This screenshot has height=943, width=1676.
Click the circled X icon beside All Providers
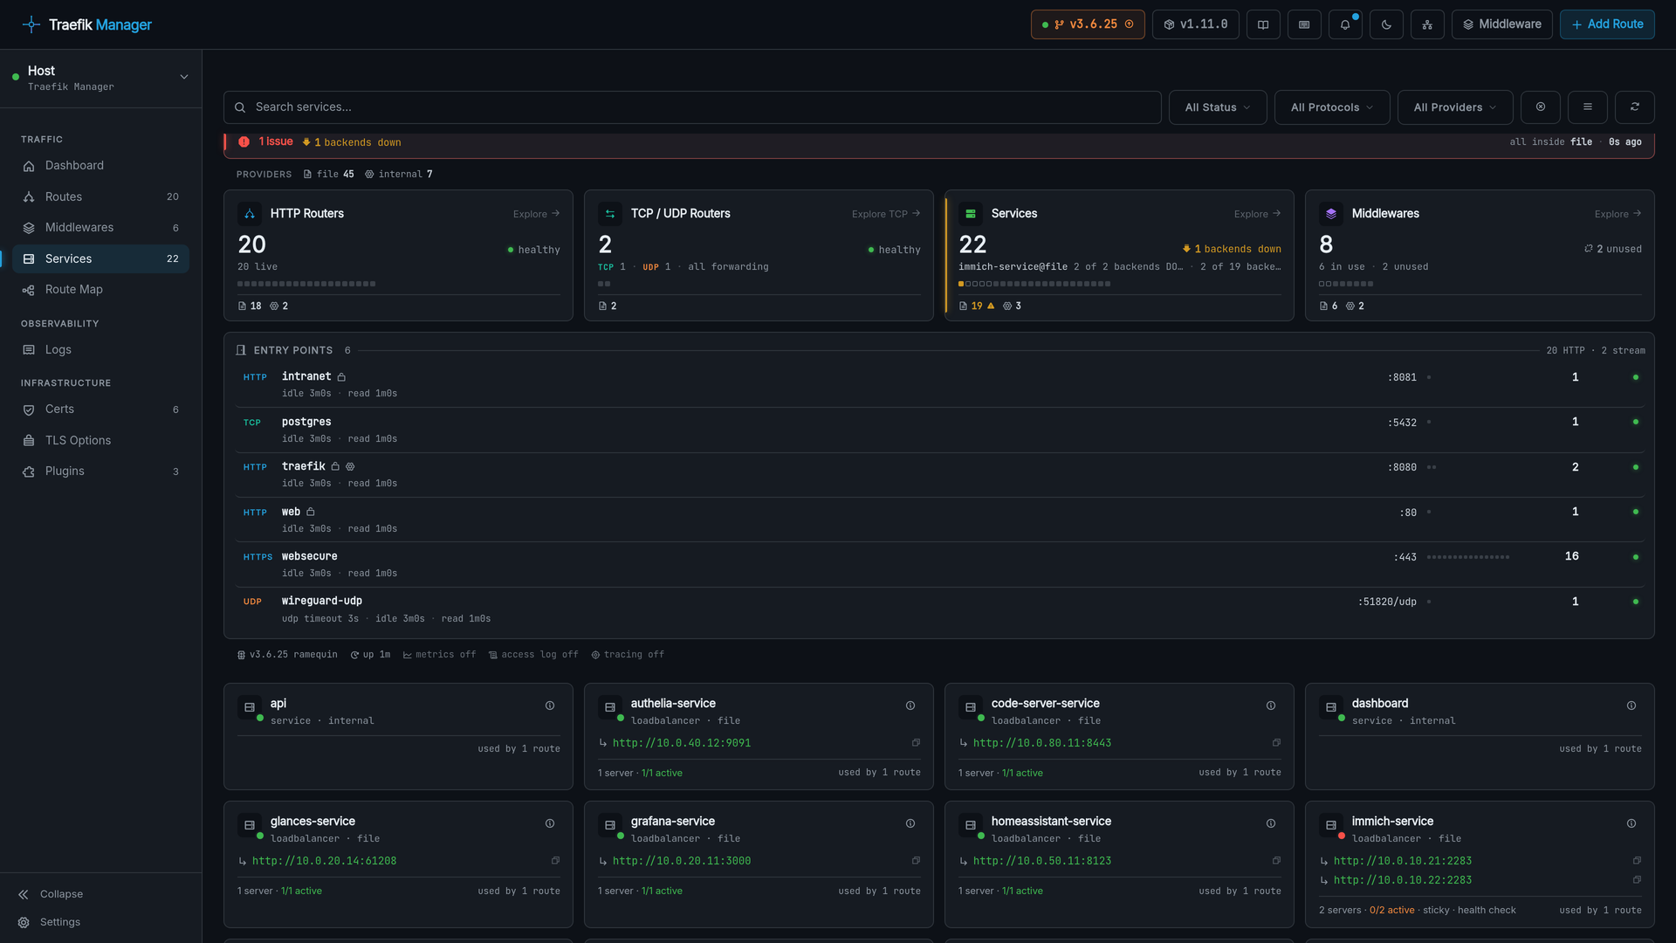(1541, 107)
